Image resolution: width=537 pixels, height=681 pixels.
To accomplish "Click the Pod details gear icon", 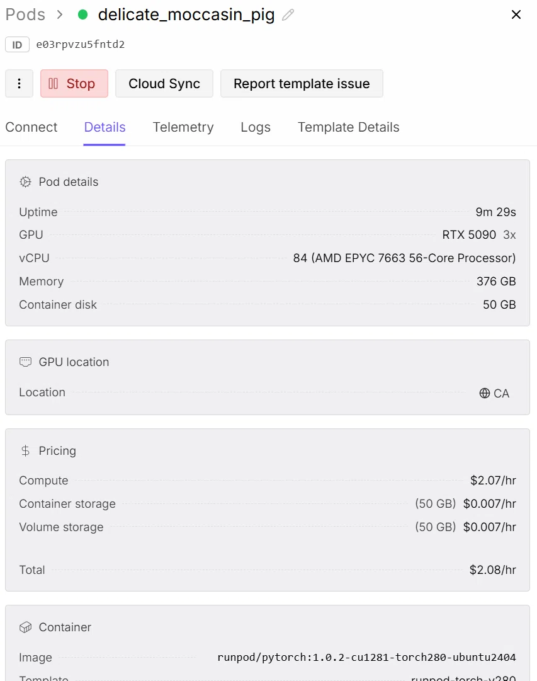I will [26, 182].
